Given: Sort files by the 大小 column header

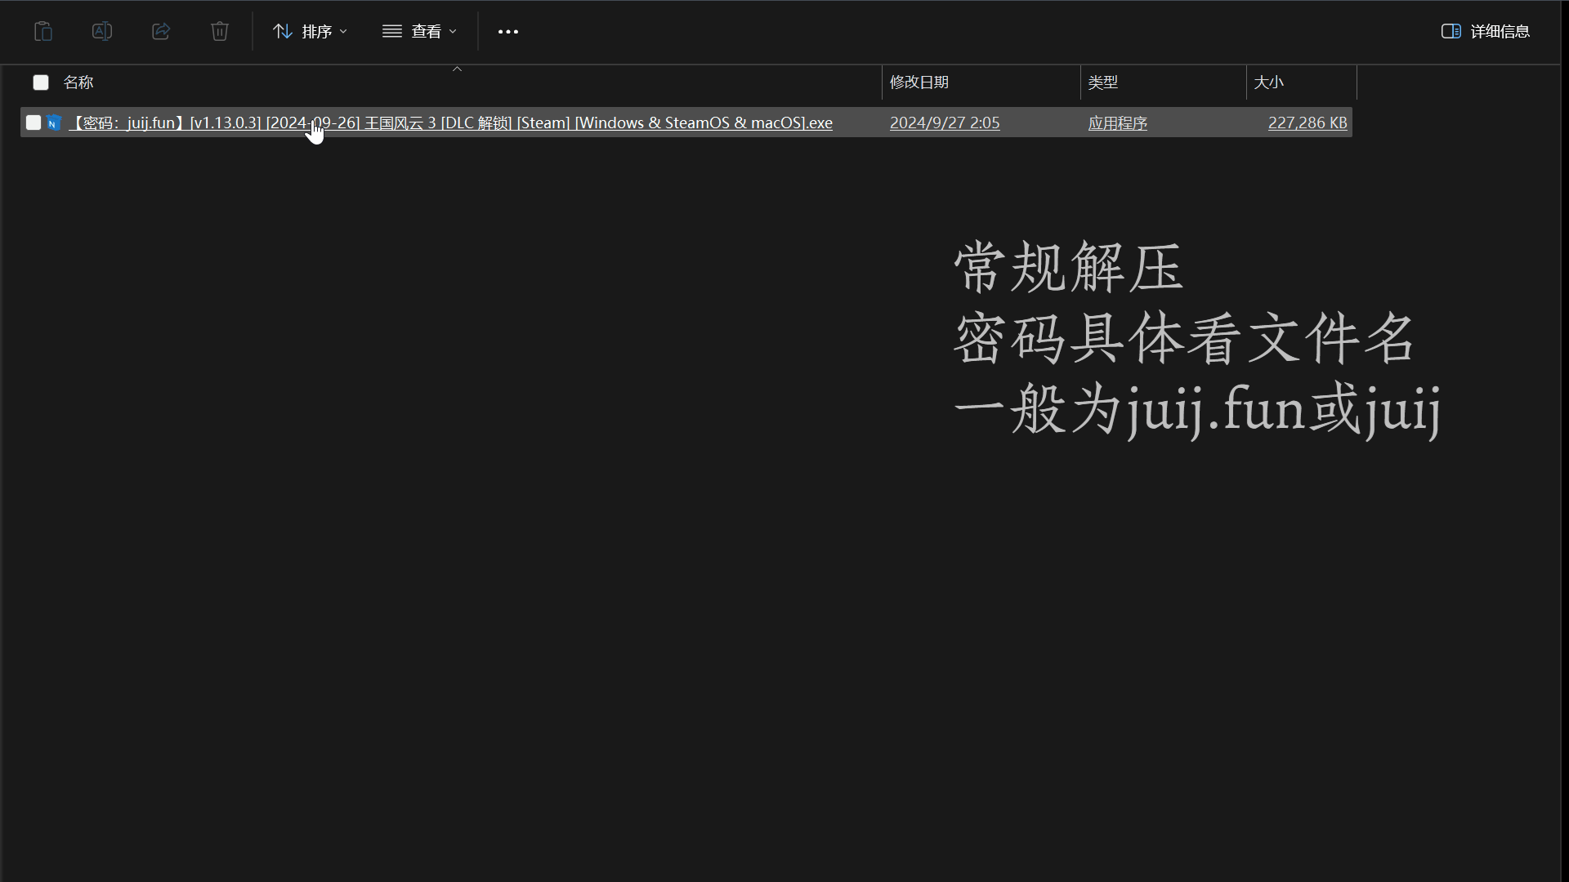Looking at the screenshot, I should tap(1269, 82).
